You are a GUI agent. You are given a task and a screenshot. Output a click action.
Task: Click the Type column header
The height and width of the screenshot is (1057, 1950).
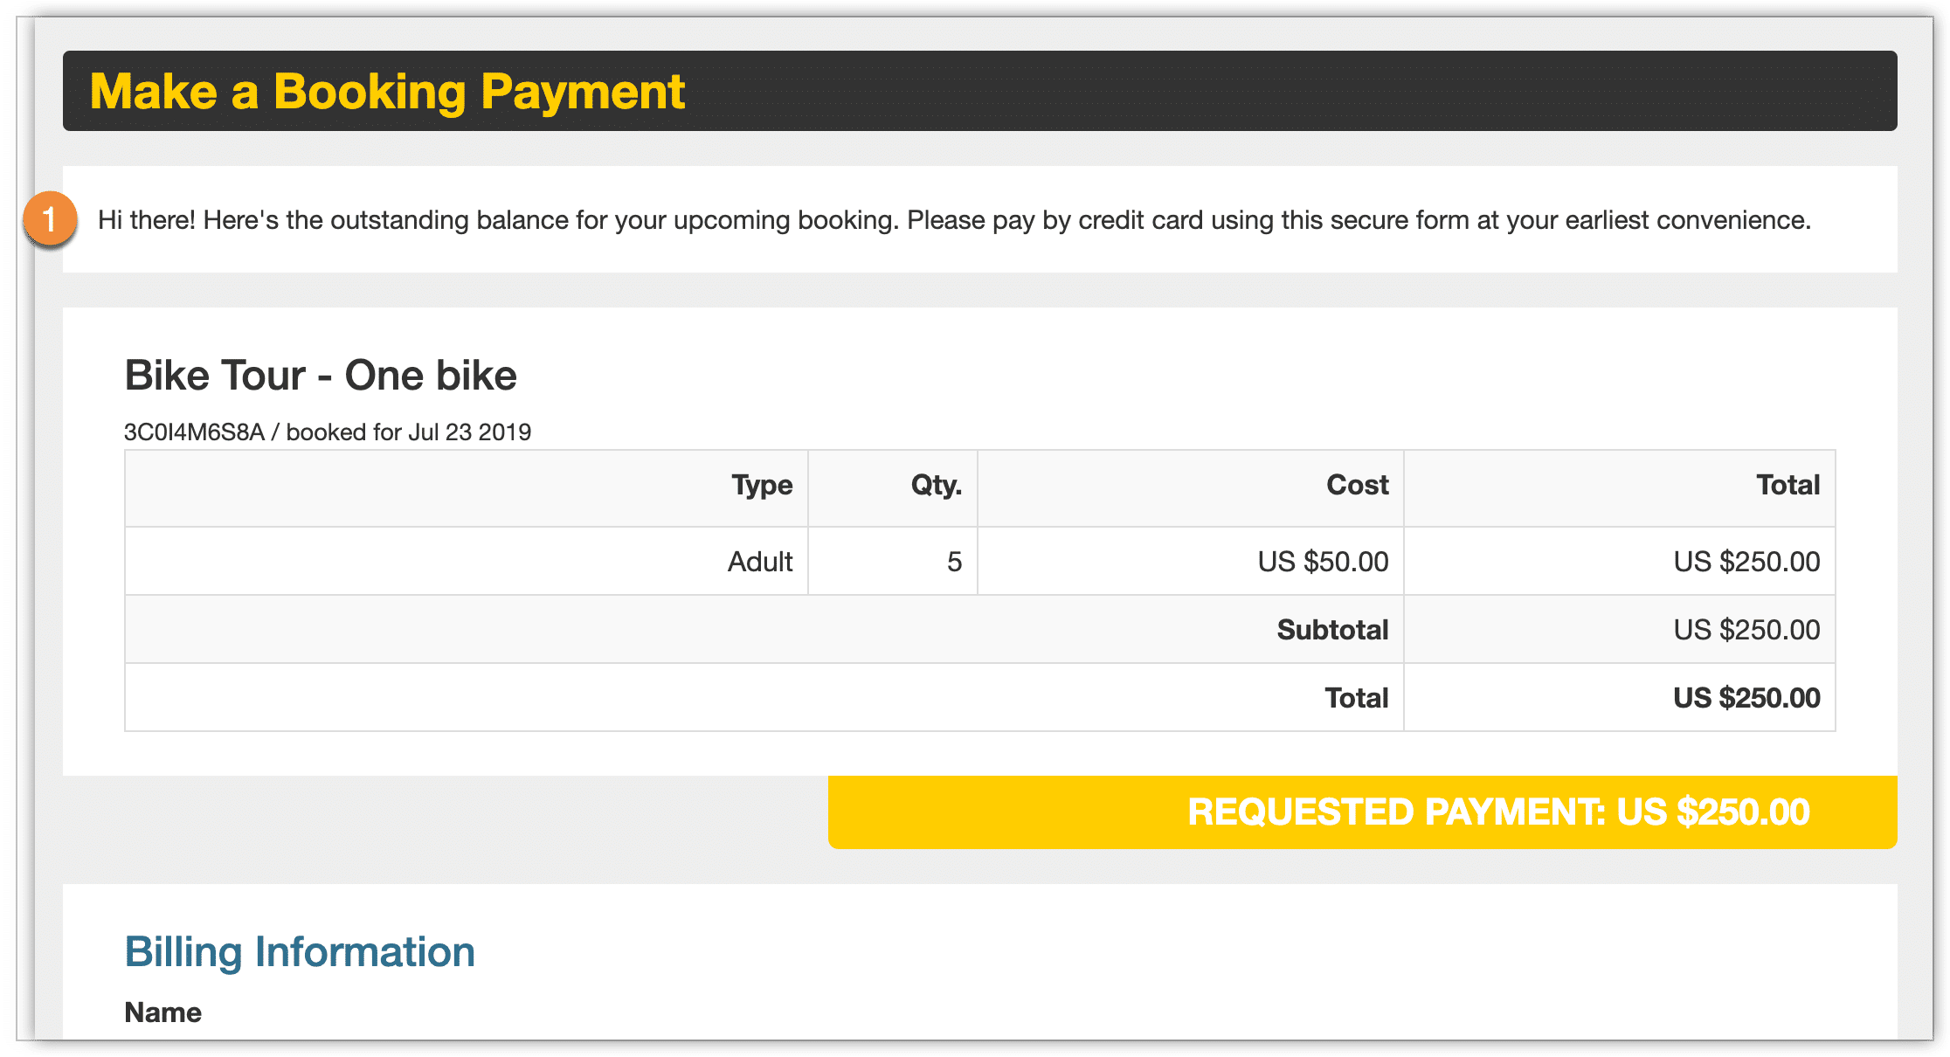(x=762, y=485)
